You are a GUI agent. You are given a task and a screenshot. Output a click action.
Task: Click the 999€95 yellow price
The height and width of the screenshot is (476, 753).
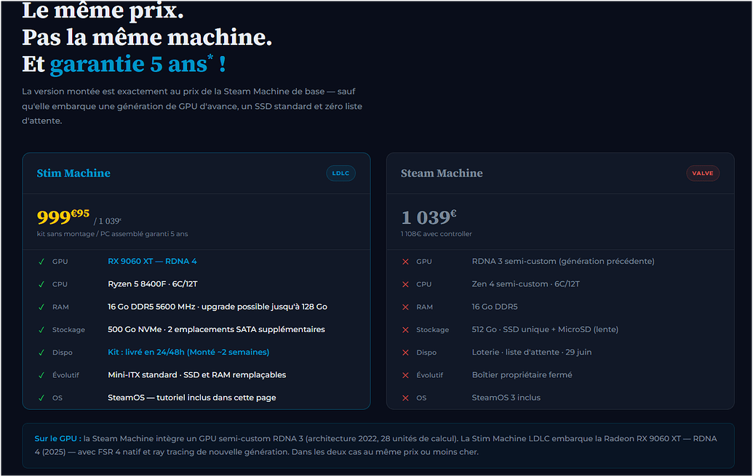click(x=63, y=217)
